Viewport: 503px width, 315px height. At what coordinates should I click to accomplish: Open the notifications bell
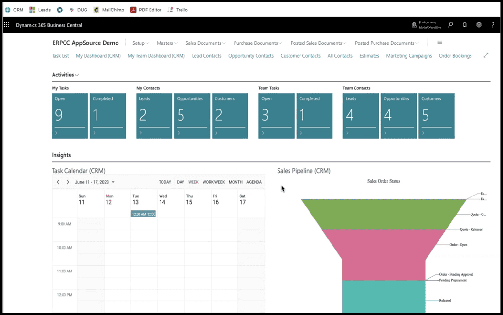[x=464, y=25]
